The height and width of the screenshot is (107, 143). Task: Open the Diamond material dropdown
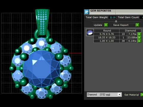[119, 95]
